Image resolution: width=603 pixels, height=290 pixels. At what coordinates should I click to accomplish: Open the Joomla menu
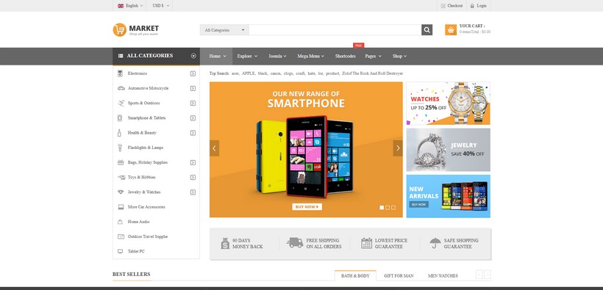coord(277,56)
